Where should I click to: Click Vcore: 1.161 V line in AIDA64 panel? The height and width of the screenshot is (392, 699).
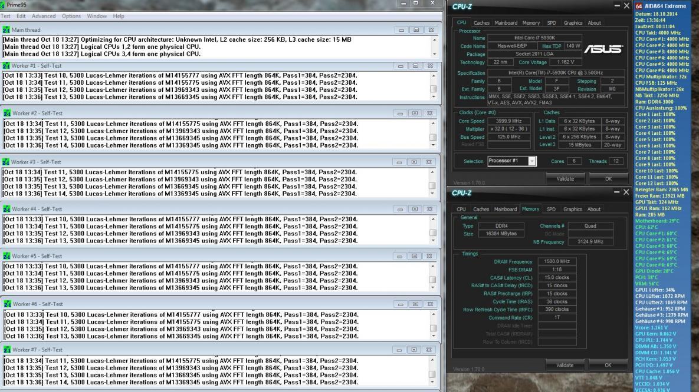(651, 327)
